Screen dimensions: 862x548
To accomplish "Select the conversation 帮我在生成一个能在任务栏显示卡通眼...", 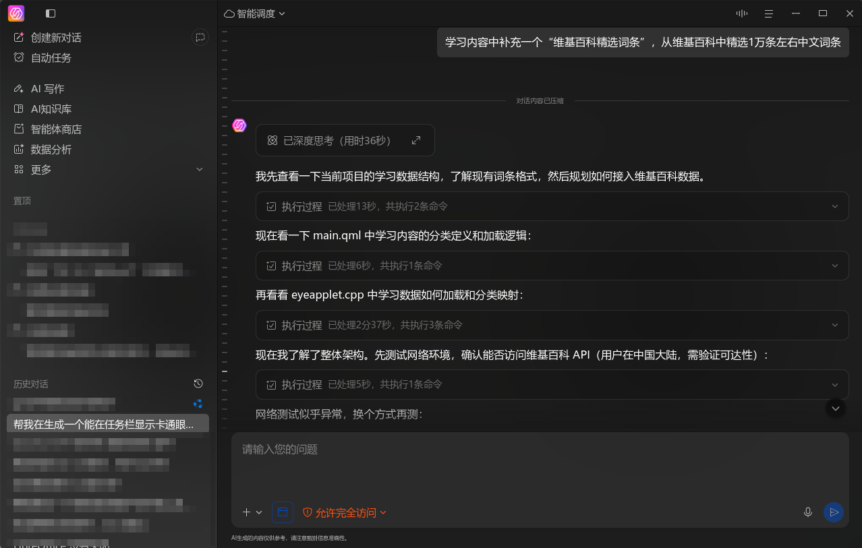I will point(108,424).
